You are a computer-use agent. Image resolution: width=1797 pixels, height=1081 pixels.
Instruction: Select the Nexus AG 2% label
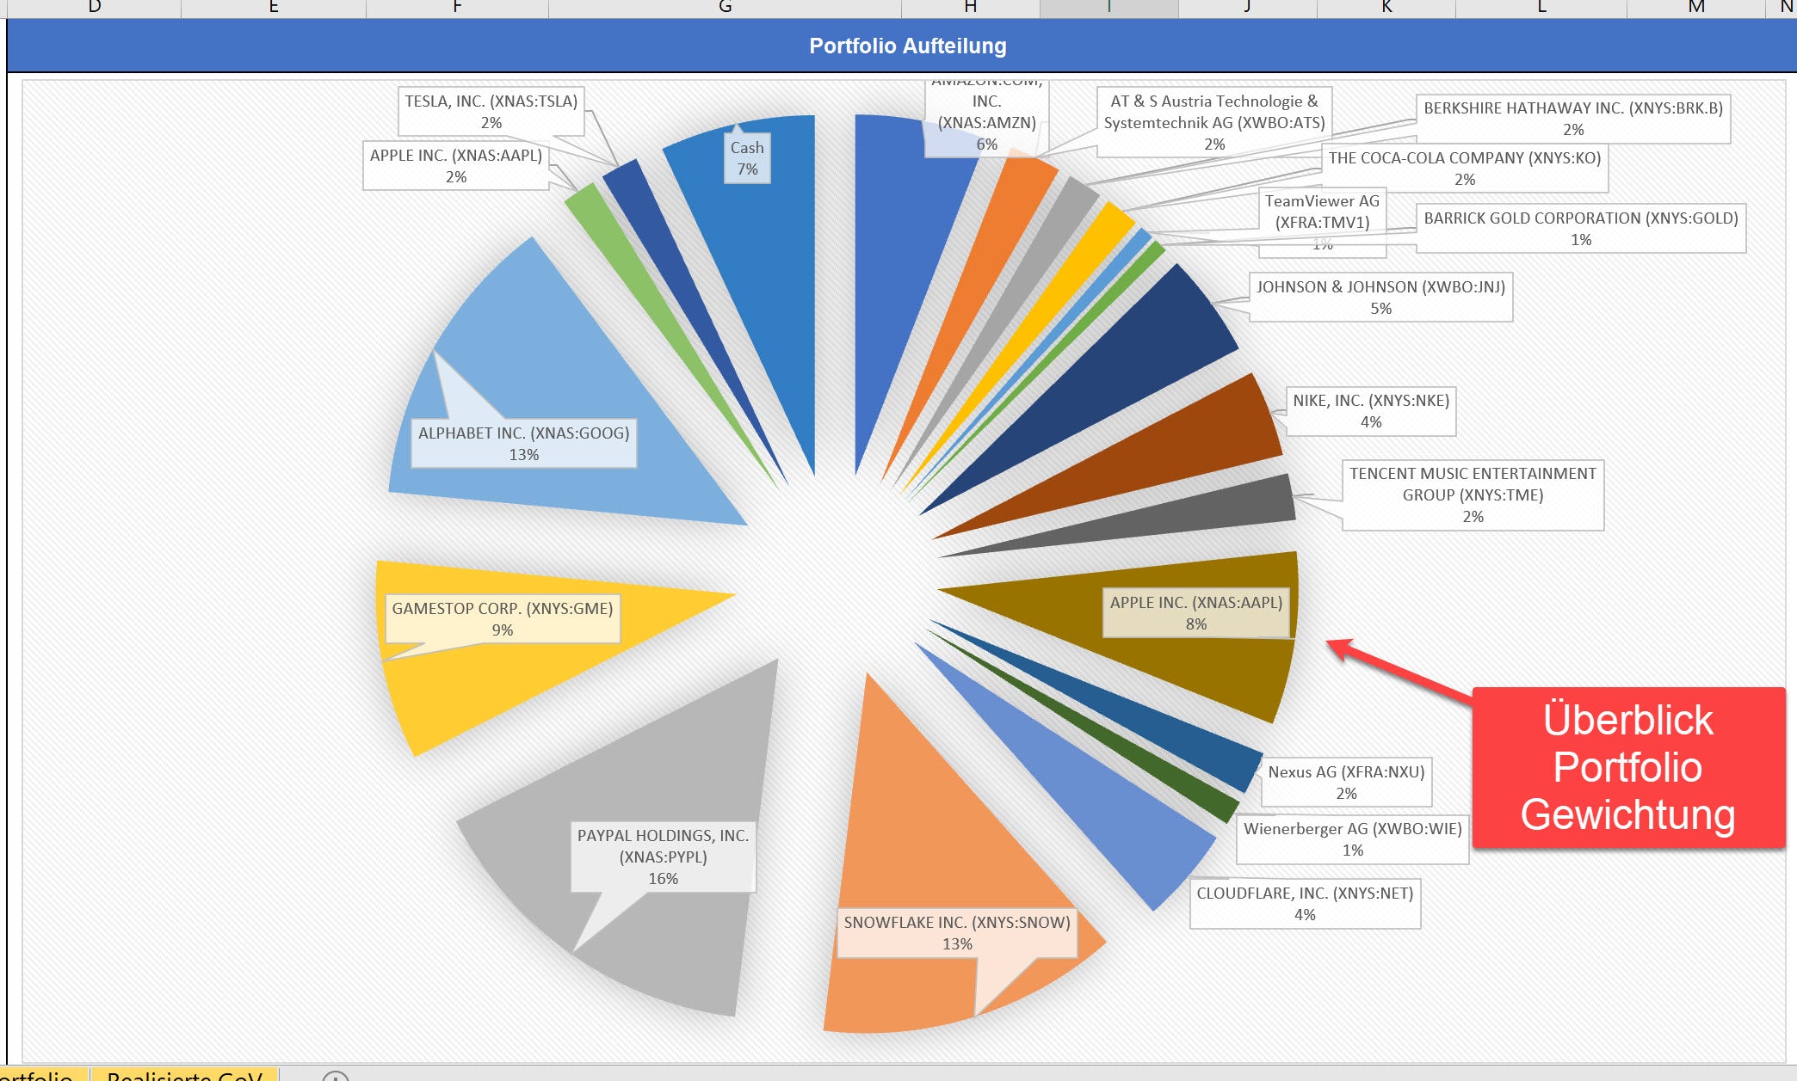(x=1346, y=783)
